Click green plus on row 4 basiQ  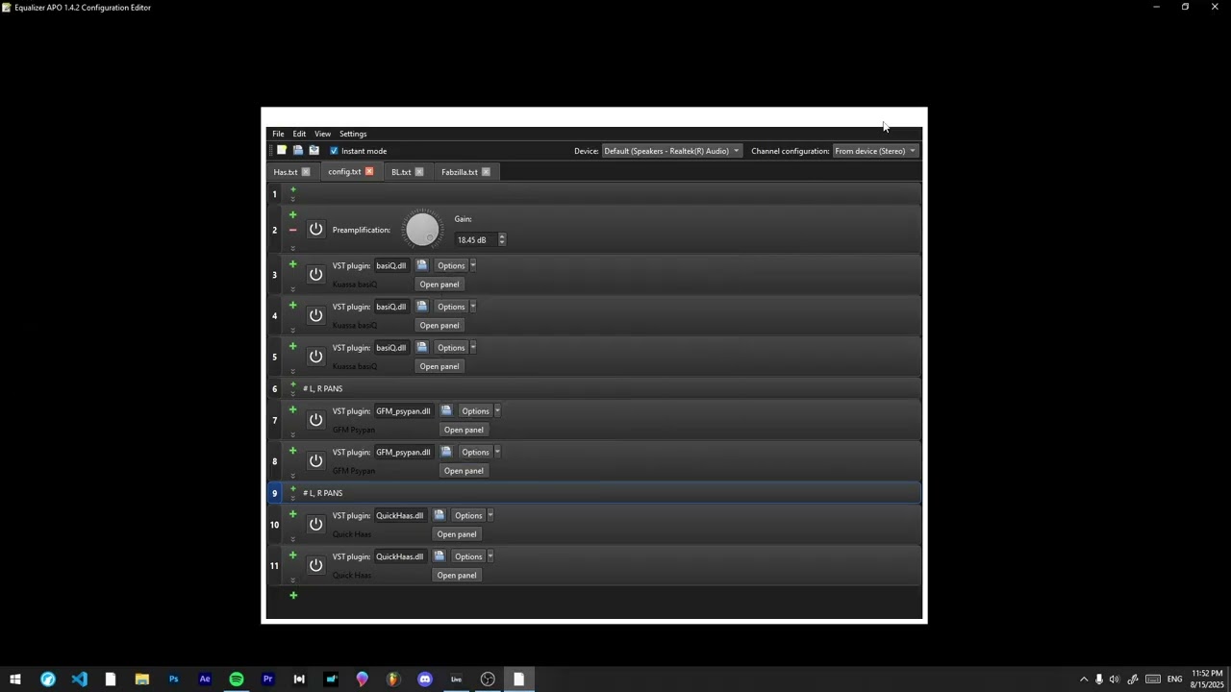pos(293,305)
